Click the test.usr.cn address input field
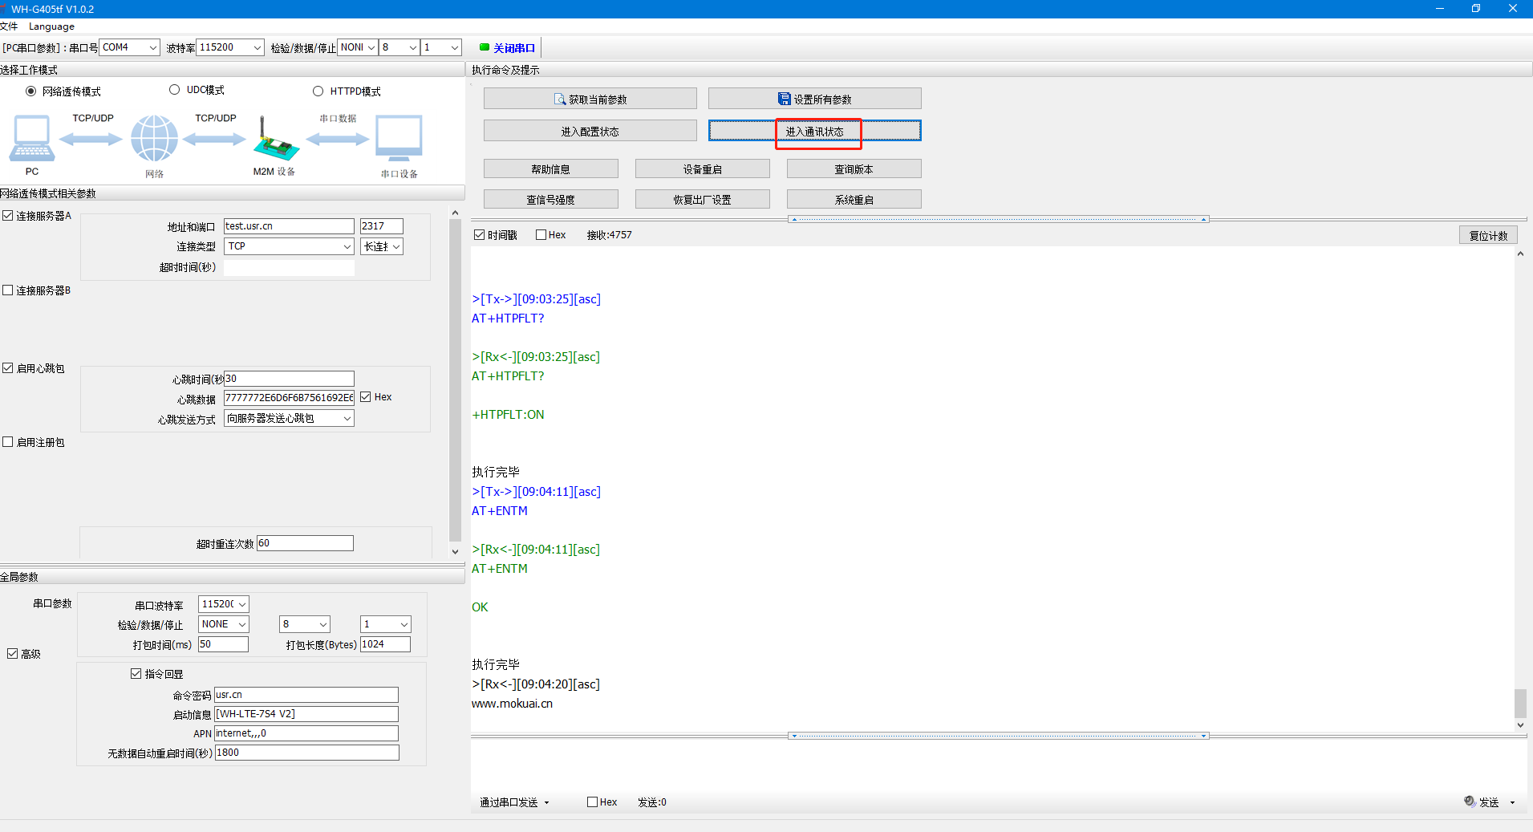 coord(288,226)
